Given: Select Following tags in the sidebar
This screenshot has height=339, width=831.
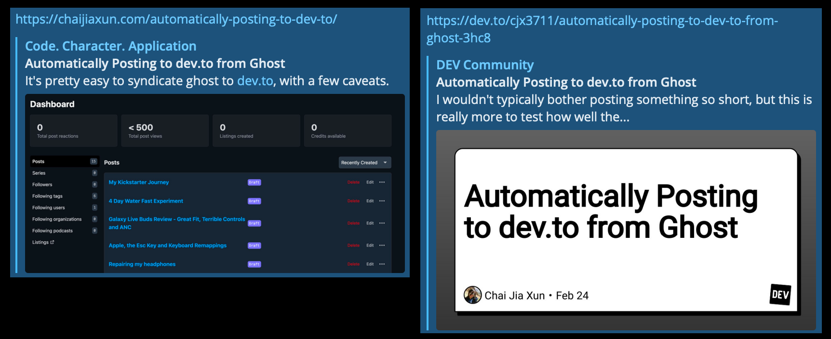Looking at the screenshot, I should coord(64,196).
